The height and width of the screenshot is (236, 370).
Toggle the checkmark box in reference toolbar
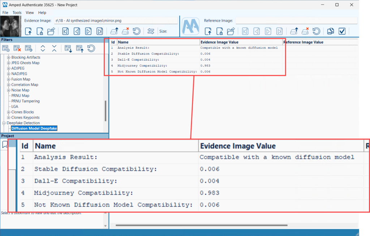pyautogui.click(x=342, y=31)
